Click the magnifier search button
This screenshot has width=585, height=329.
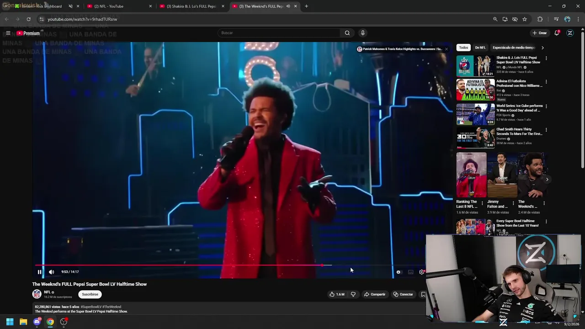[347, 33]
